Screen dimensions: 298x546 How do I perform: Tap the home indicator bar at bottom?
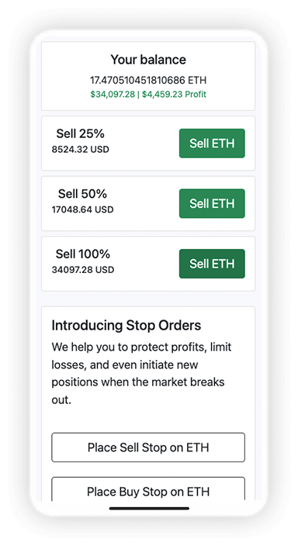(149, 509)
